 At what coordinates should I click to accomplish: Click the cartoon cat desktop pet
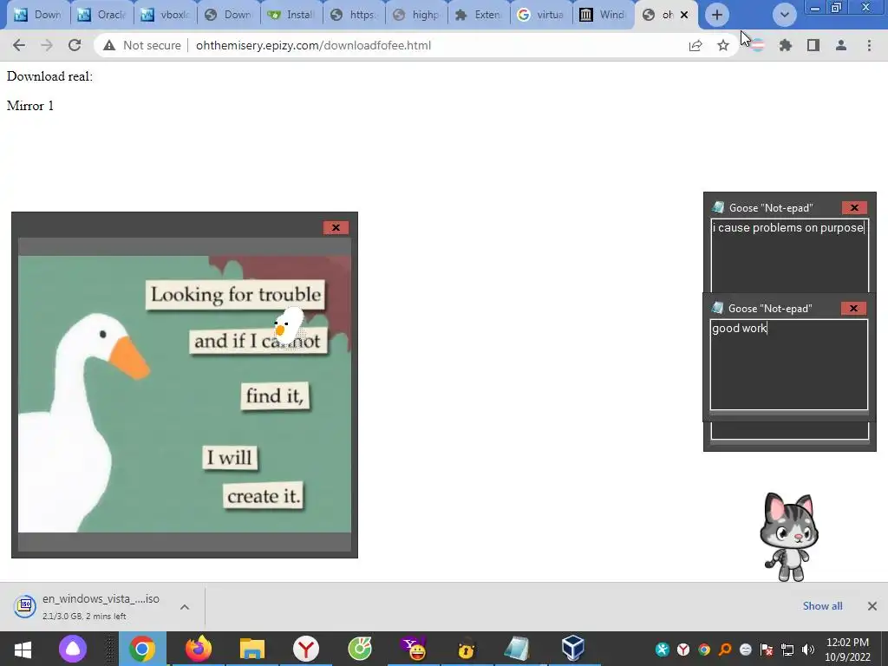[x=789, y=537]
